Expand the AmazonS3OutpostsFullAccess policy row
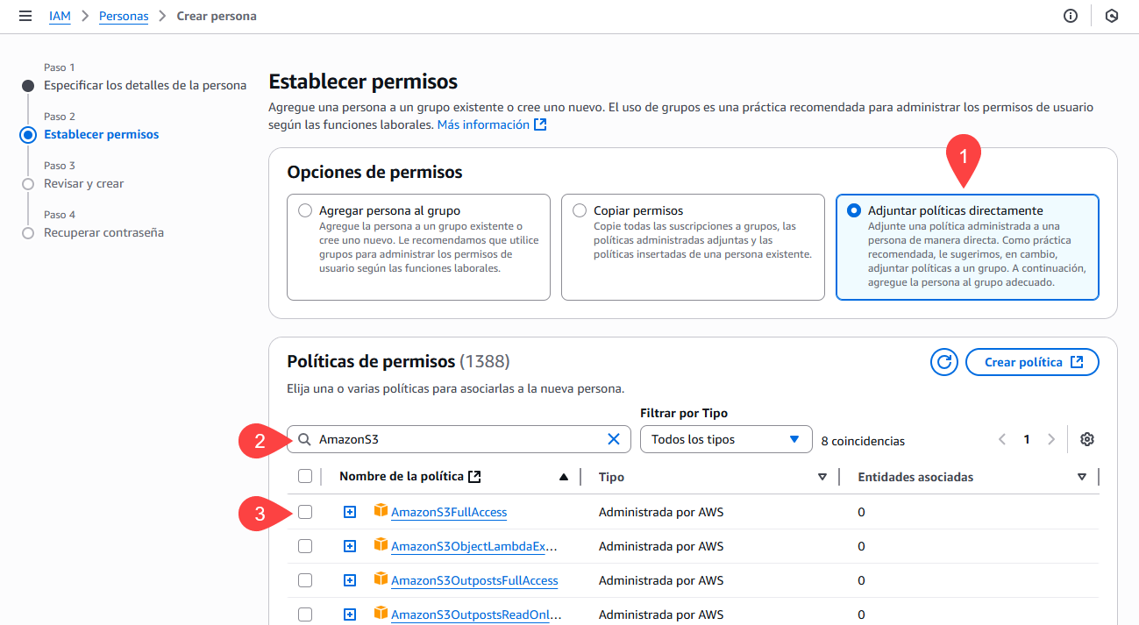Screen dimensions: 1139x625 tap(350, 580)
